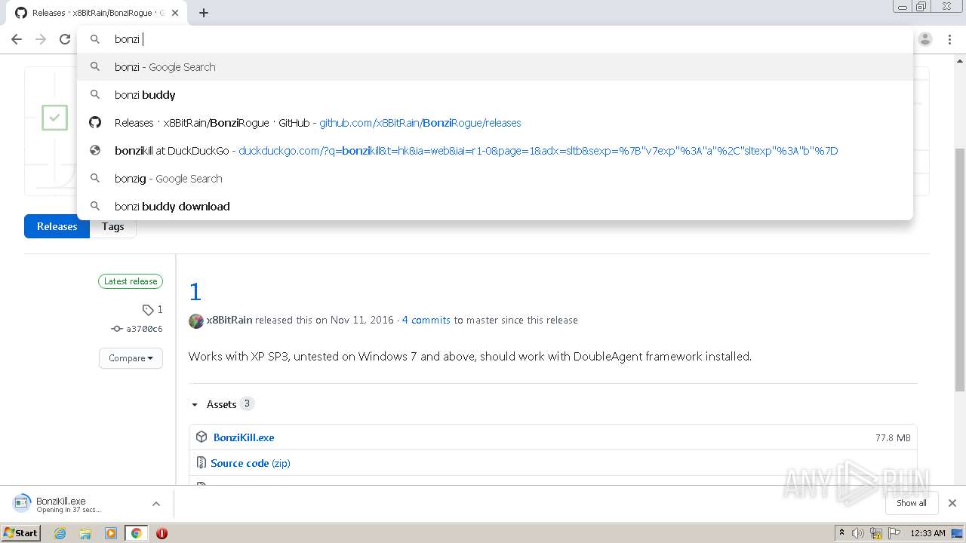The width and height of the screenshot is (966, 543).
Task: Switch to the Releases tab
Action: coord(57,226)
